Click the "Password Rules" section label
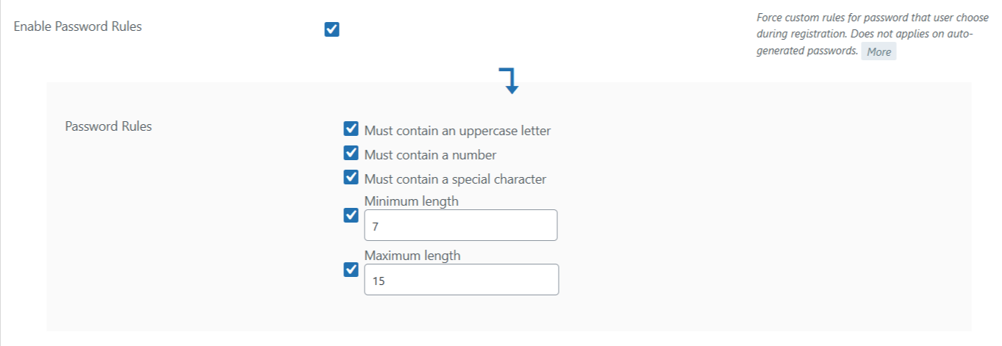1002x346 pixels. (x=108, y=126)
